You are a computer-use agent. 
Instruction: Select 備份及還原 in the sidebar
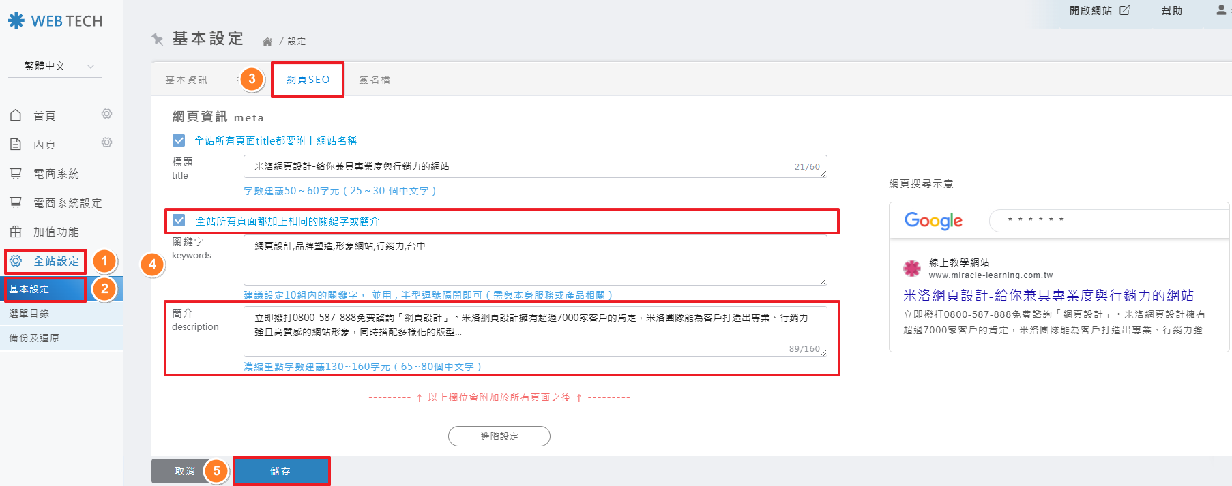(x=34, y=338)
